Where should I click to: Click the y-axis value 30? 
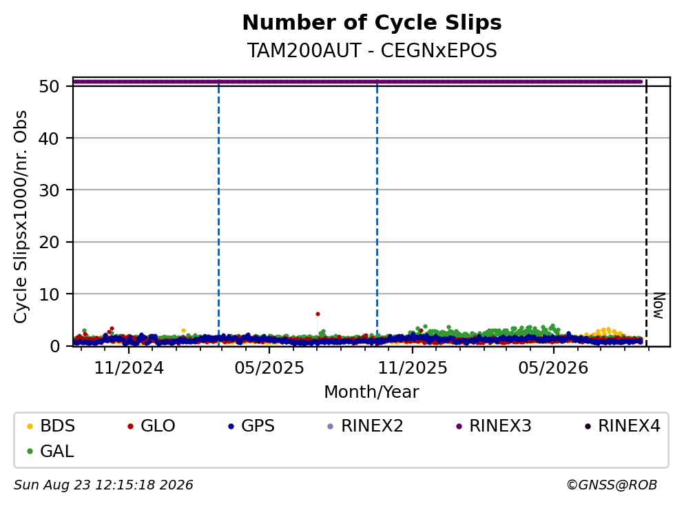tap(49, 190)
